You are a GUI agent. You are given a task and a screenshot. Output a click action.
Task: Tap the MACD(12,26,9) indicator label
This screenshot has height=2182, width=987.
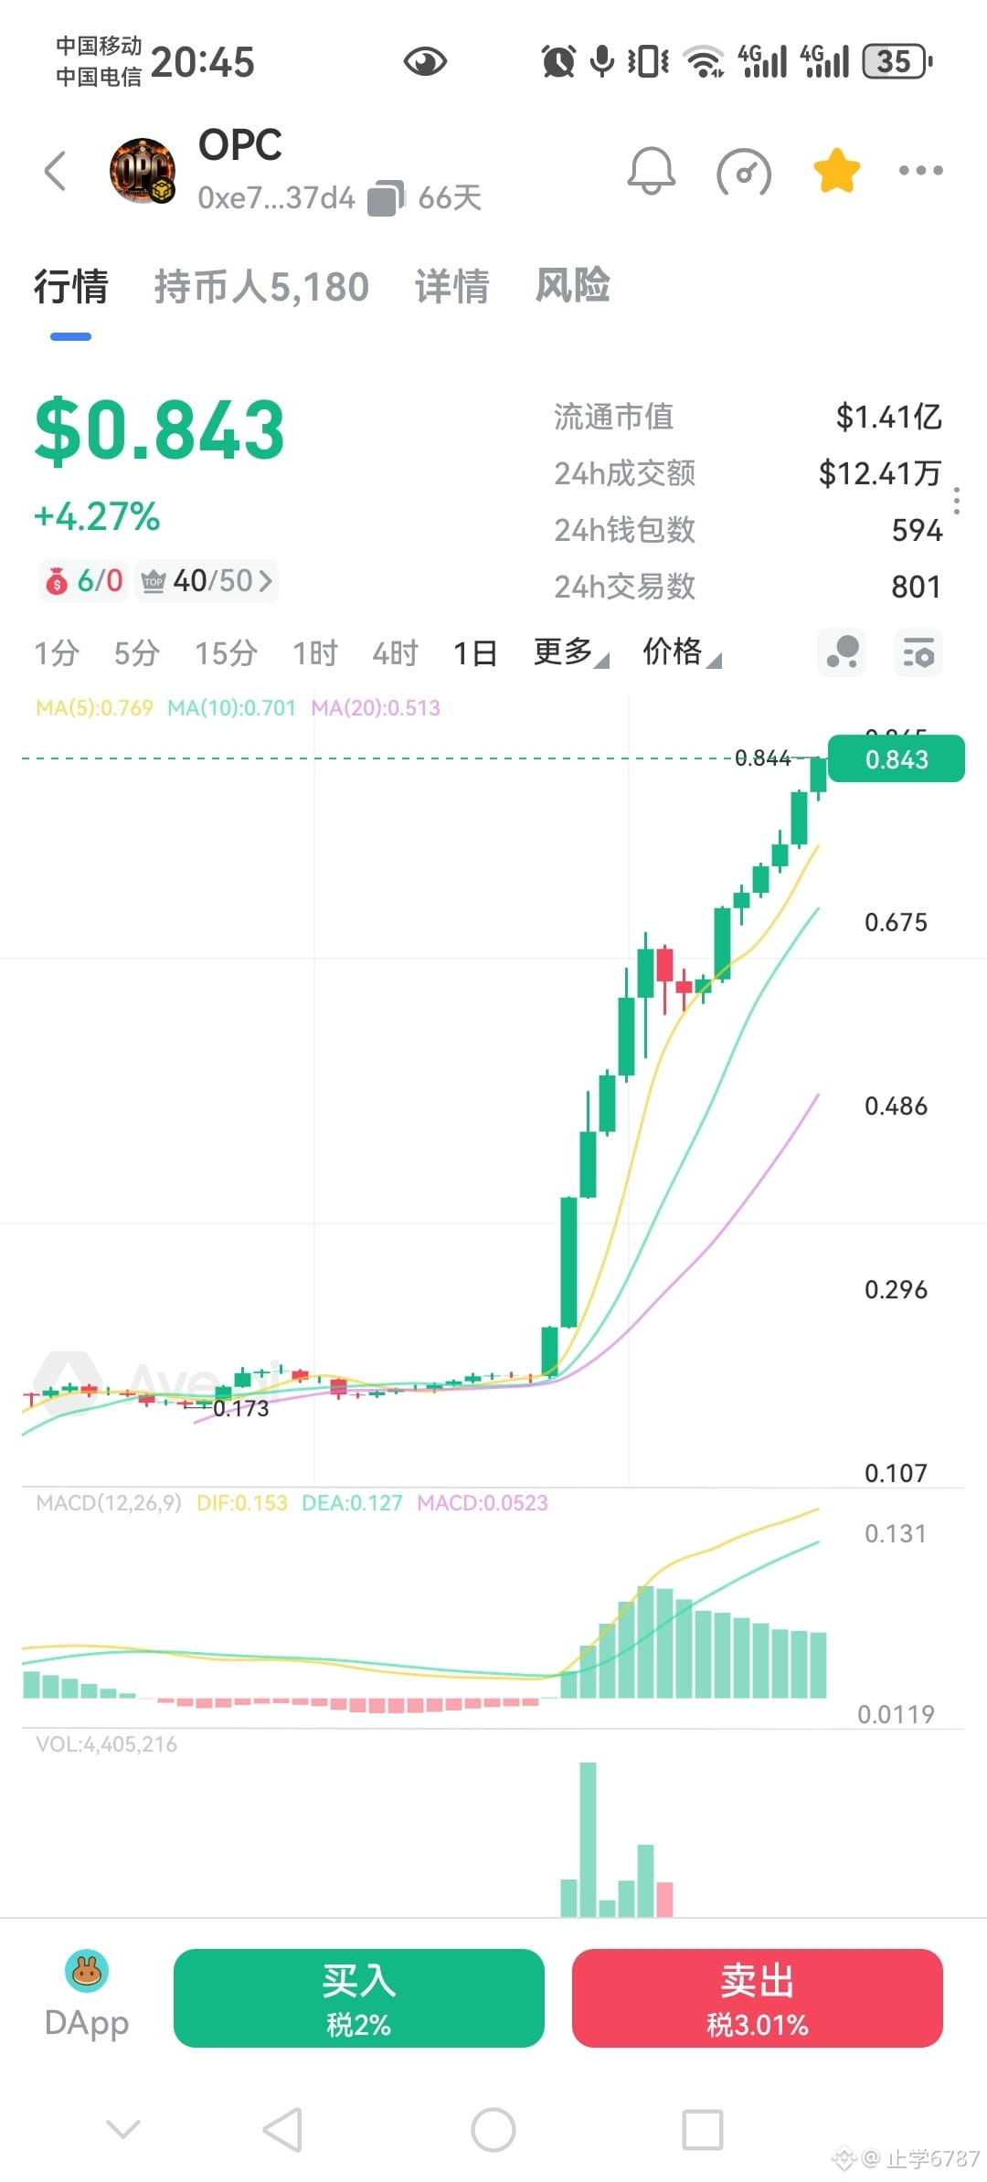pyautogui.click(x=109, y=1503)
